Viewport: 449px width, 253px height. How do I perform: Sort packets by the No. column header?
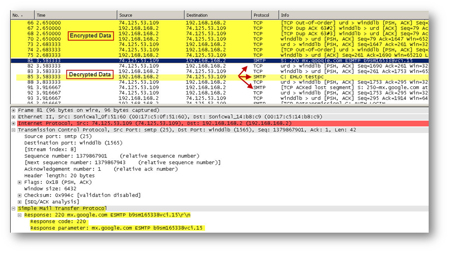tap(22, 16)
